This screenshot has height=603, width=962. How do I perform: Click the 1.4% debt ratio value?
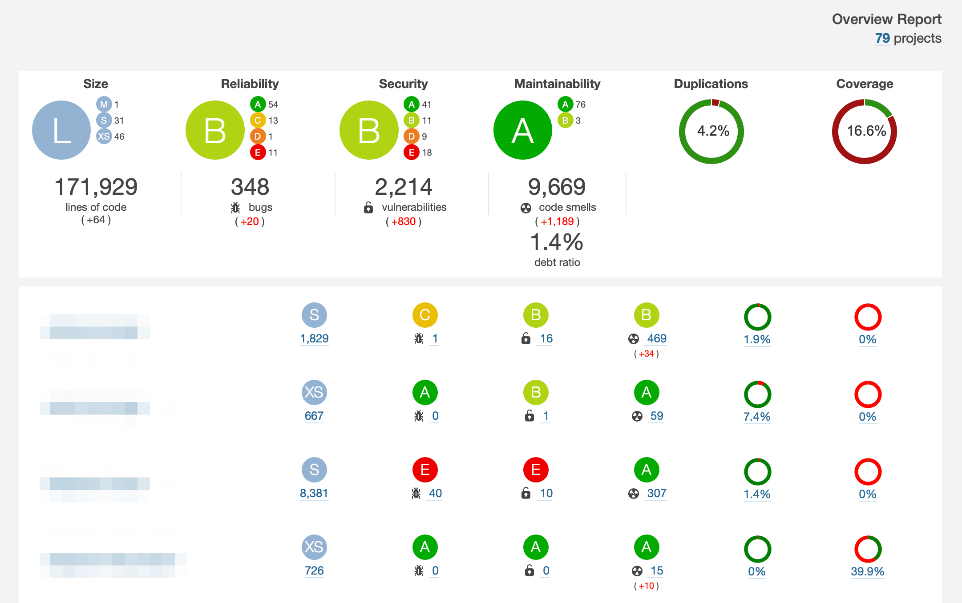point(557,242)
